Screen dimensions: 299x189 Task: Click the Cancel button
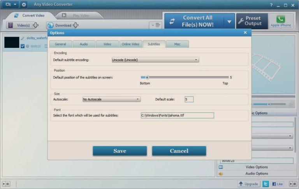click(179, 151)
